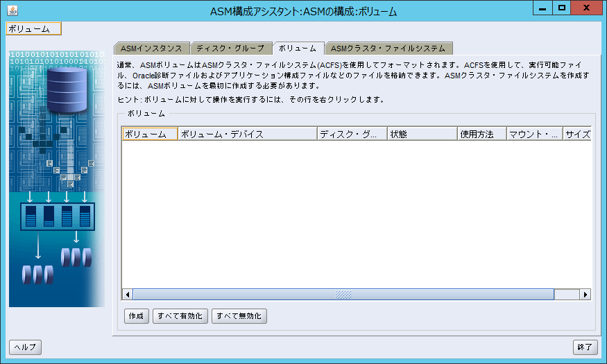Go to ASMクラスタ・ファイルシステム tab

tap(388, 49)
